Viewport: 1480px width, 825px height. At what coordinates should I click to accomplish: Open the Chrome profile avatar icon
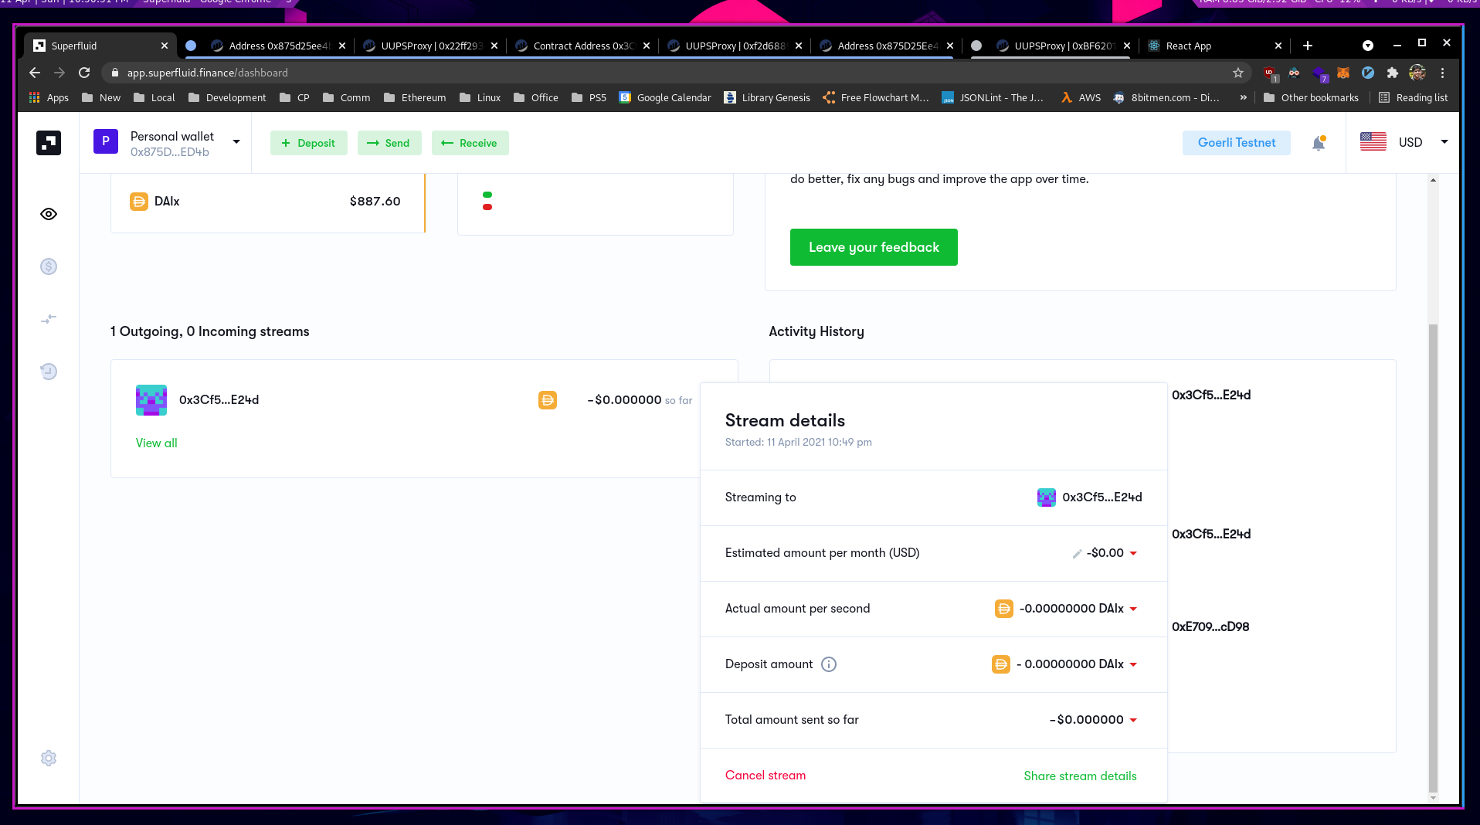[x=1417, y=73]
